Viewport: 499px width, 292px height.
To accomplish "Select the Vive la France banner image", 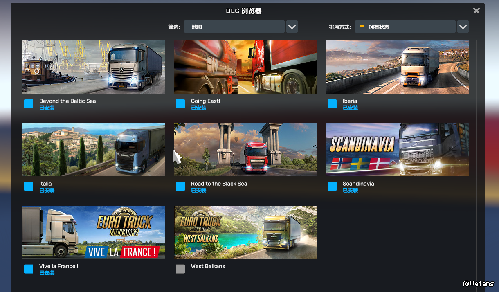I will click(x=94, y=232).
